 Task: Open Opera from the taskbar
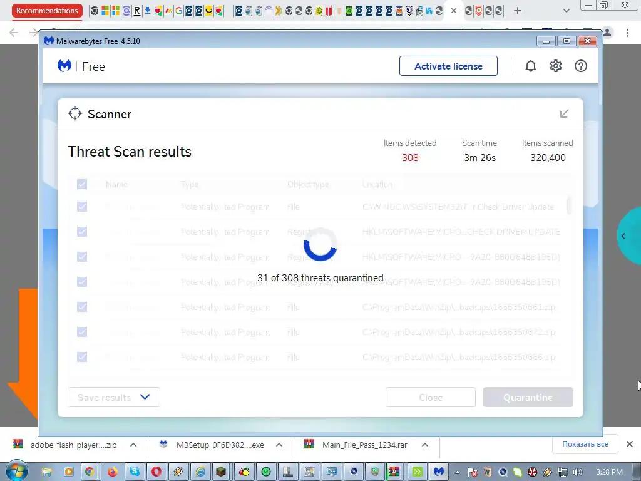pos(156,472)
